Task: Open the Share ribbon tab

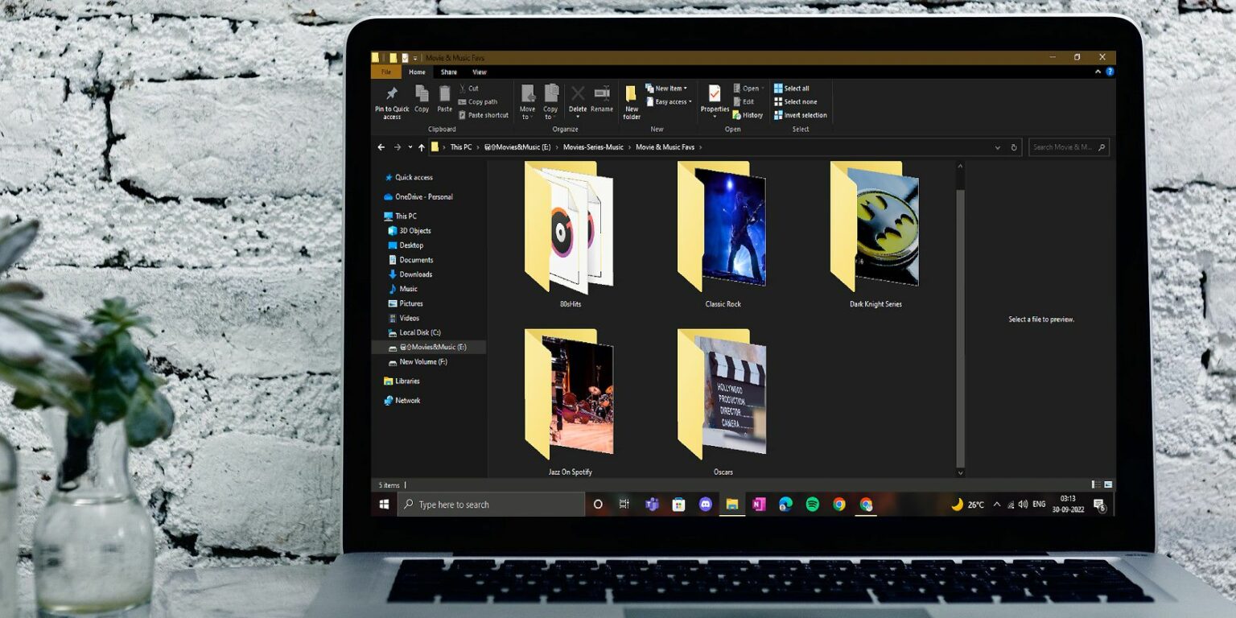Action: tap(448, 72)
